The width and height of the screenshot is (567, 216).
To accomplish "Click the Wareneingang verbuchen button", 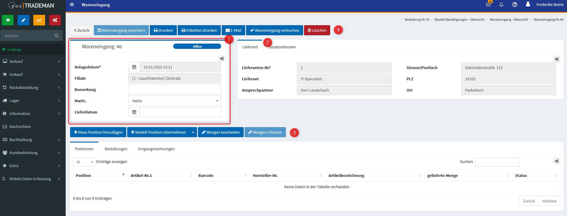I will pyautogui.click(x=274, y=31).
